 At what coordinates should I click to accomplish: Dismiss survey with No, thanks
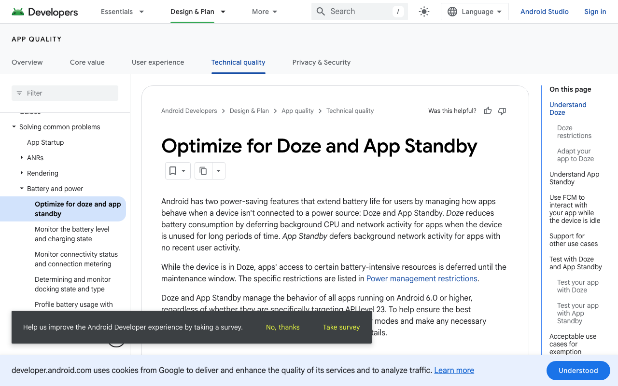[283, 327]
